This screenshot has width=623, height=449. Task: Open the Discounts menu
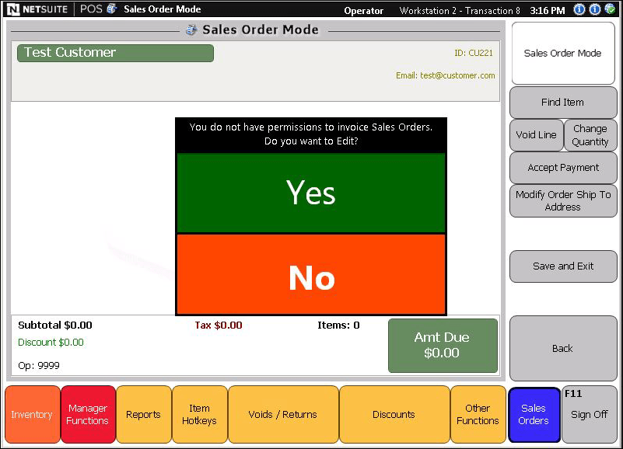(x=394, y=414)
